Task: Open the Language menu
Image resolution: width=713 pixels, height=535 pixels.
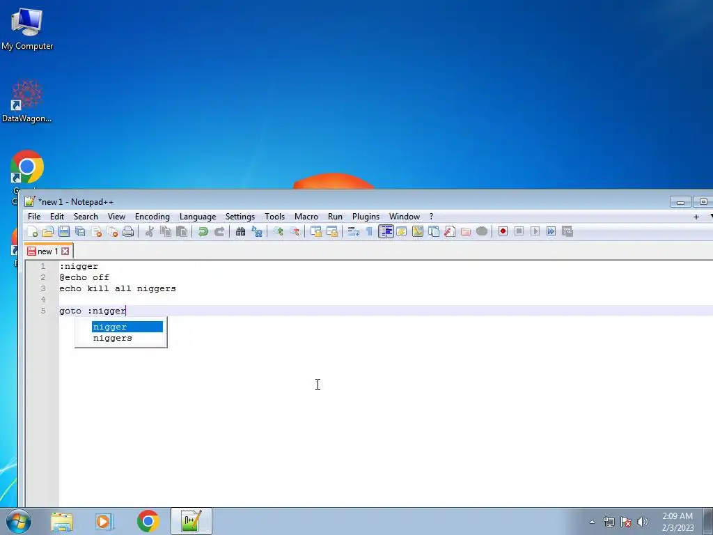Action: [198, 217]
